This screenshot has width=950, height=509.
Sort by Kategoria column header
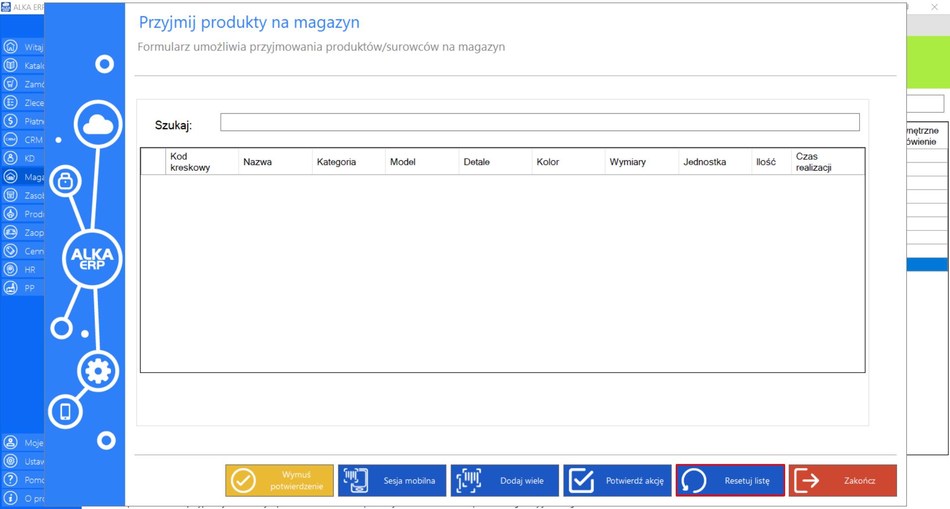349,162
